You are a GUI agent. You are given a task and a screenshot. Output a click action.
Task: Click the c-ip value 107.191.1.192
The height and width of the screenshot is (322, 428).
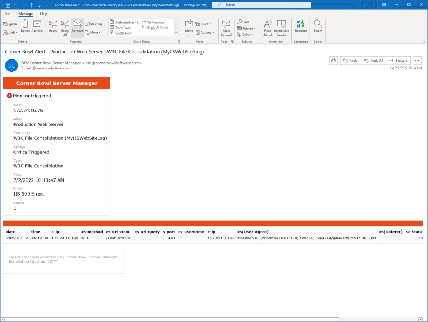pyautogui.click(x=221, y=238)
